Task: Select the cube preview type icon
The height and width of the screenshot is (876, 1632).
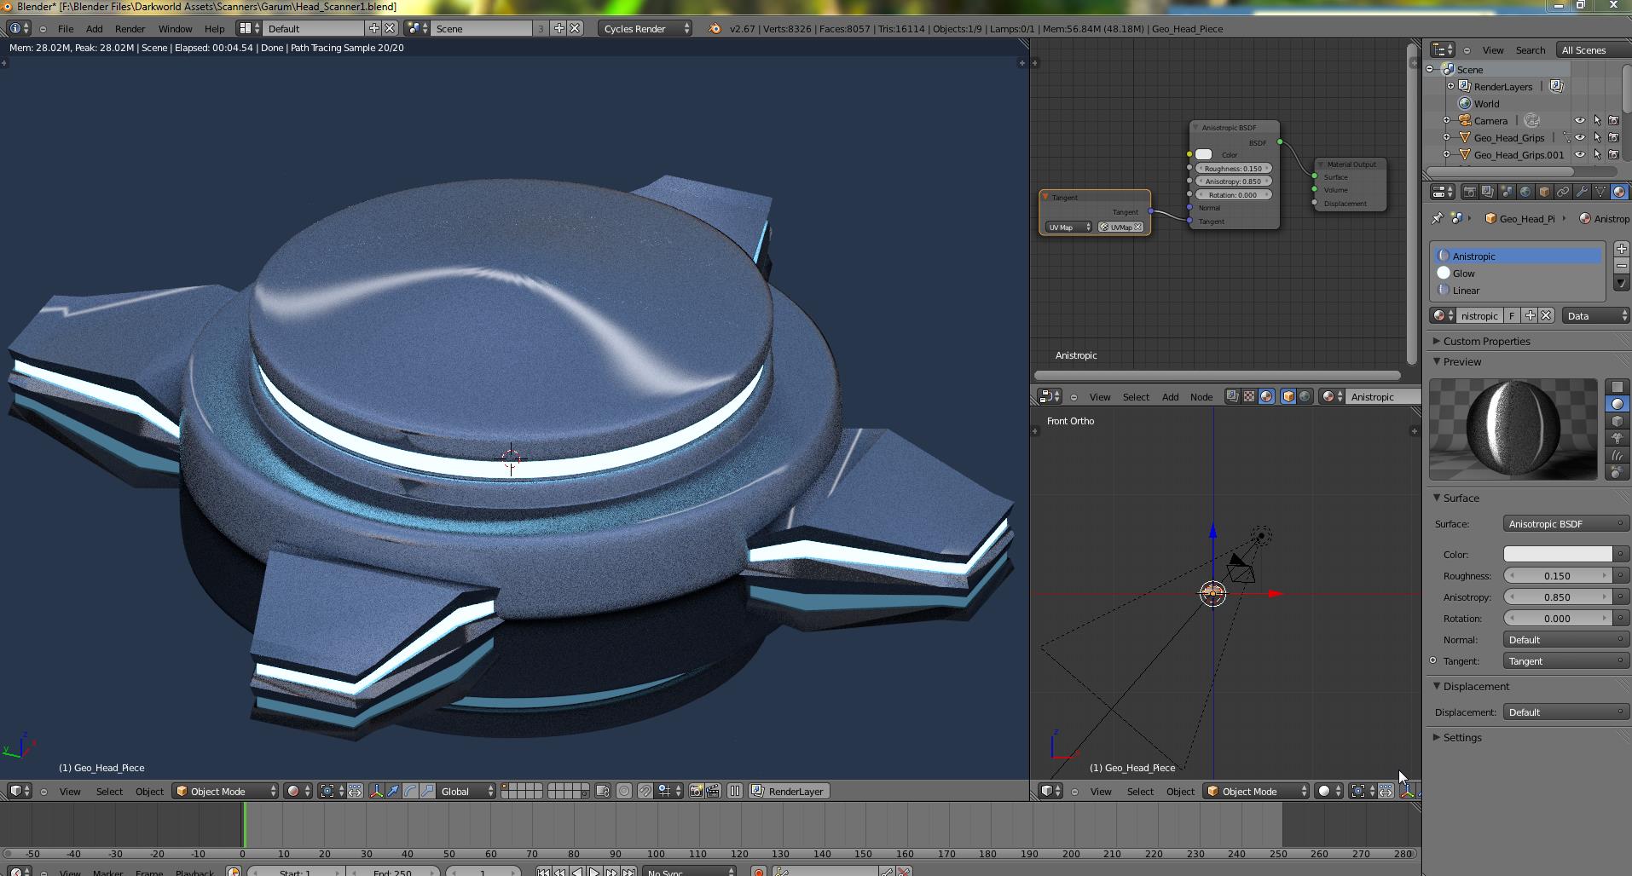Action: [x=1618, y=421]
